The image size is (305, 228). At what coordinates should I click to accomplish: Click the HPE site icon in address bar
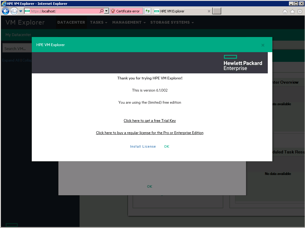coord(27,11)
